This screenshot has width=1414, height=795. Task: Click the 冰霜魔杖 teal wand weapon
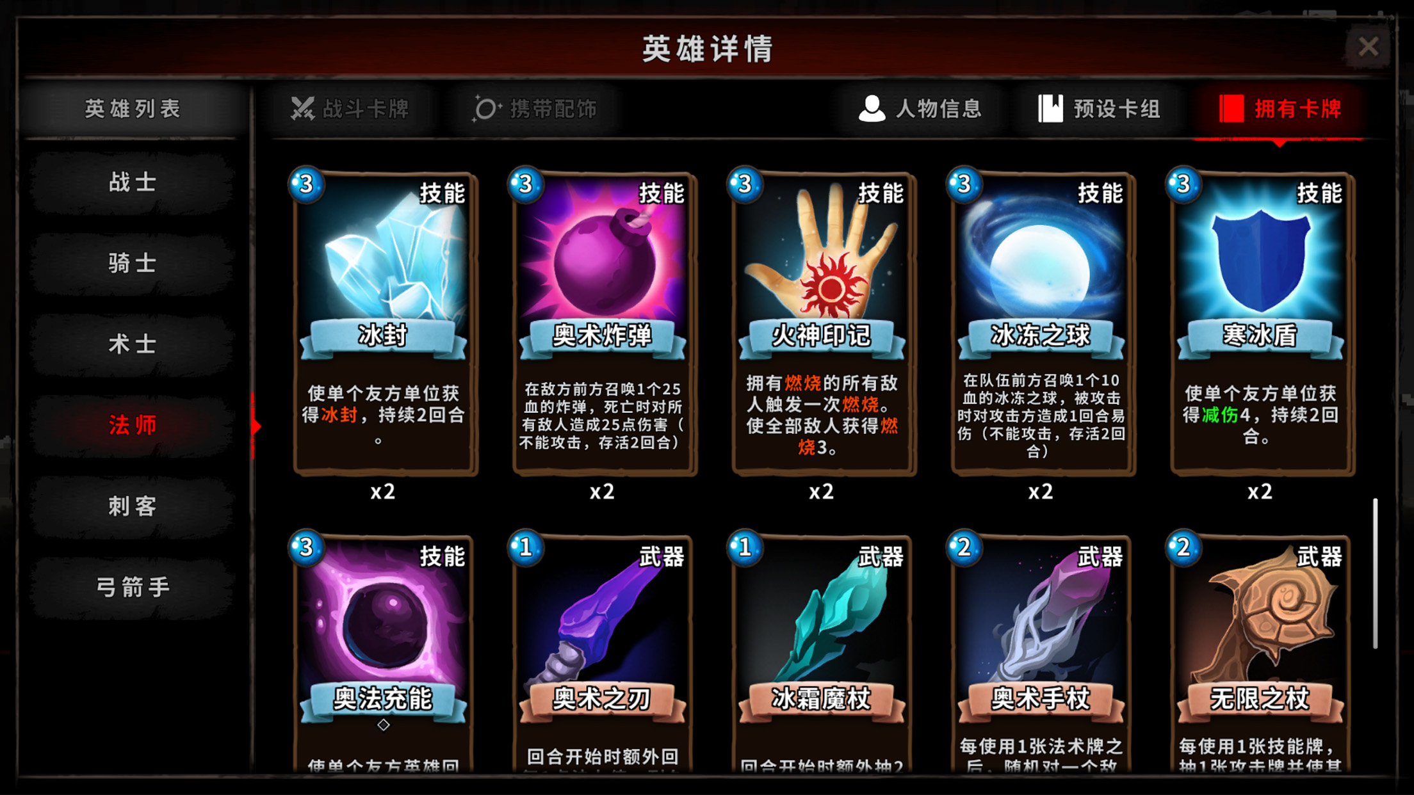click(x=822, y=653)
